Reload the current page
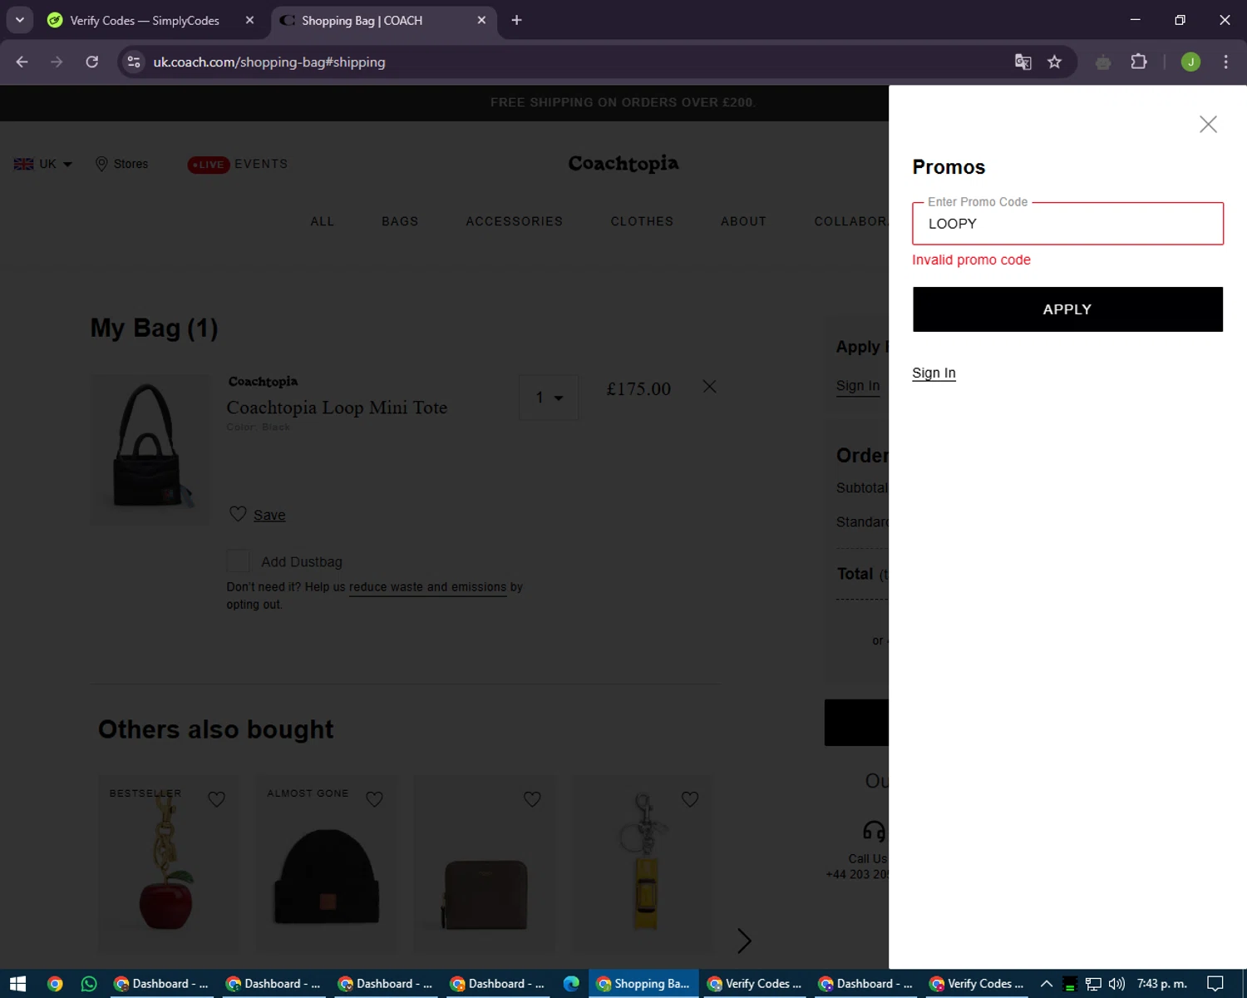1247x998 pixels. click(92, 62)
